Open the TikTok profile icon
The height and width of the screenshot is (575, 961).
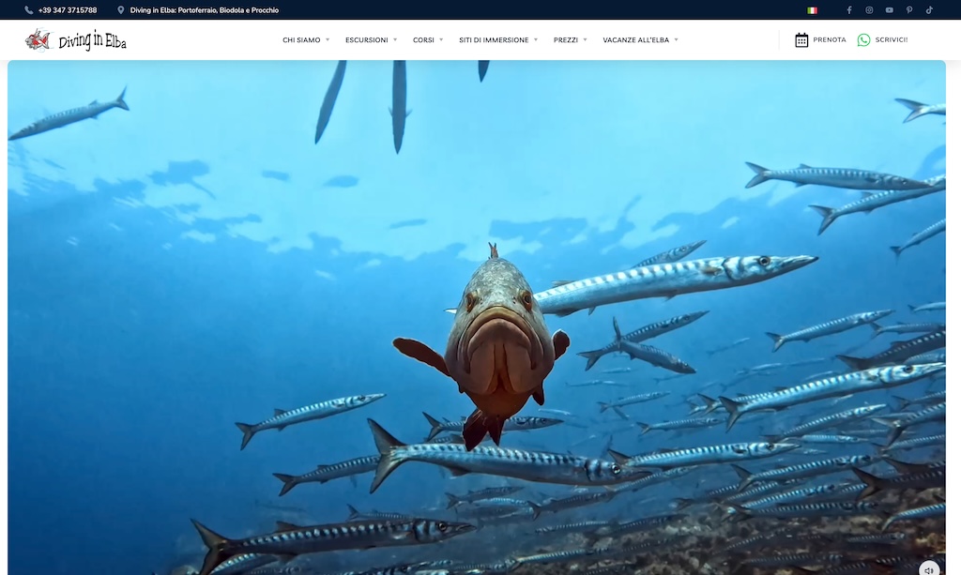coord(929,10)
